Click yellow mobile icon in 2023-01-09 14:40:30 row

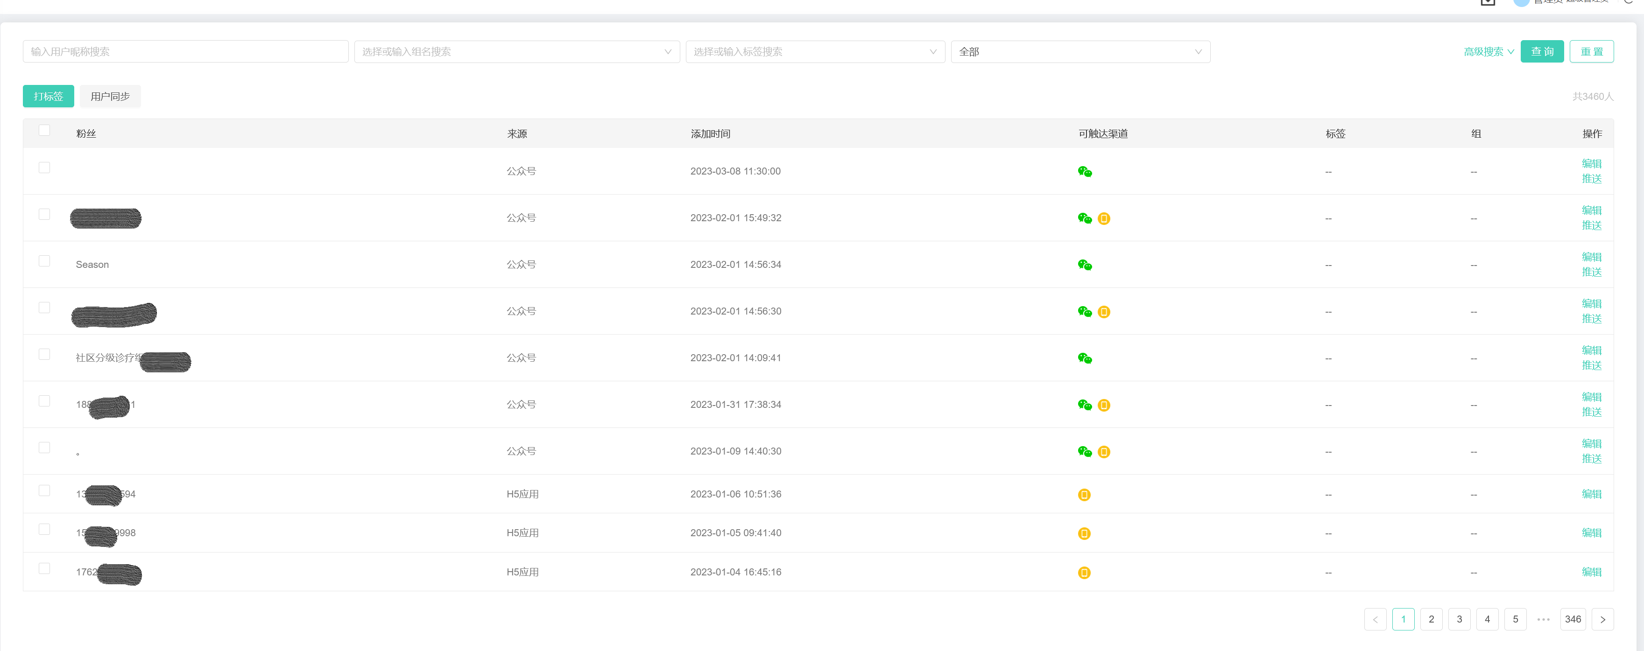click(1103, 452)
